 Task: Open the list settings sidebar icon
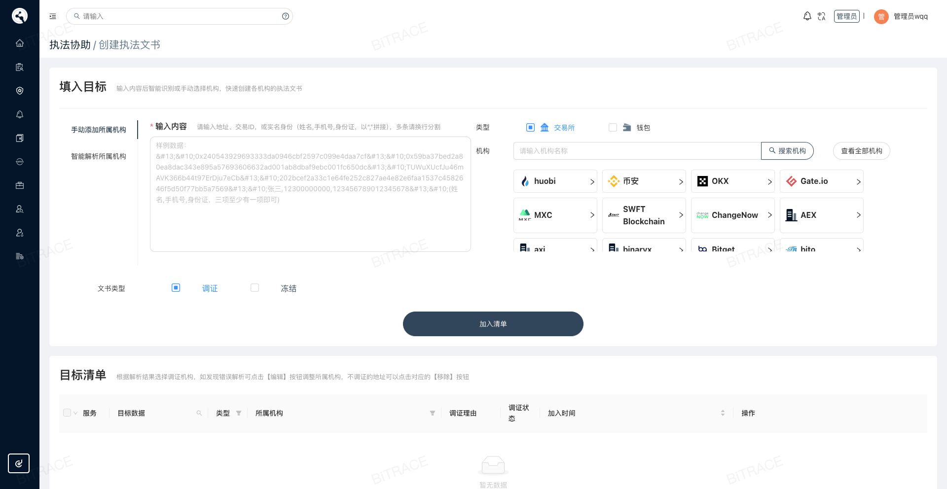pyautogui.click(x=20, y=256)
